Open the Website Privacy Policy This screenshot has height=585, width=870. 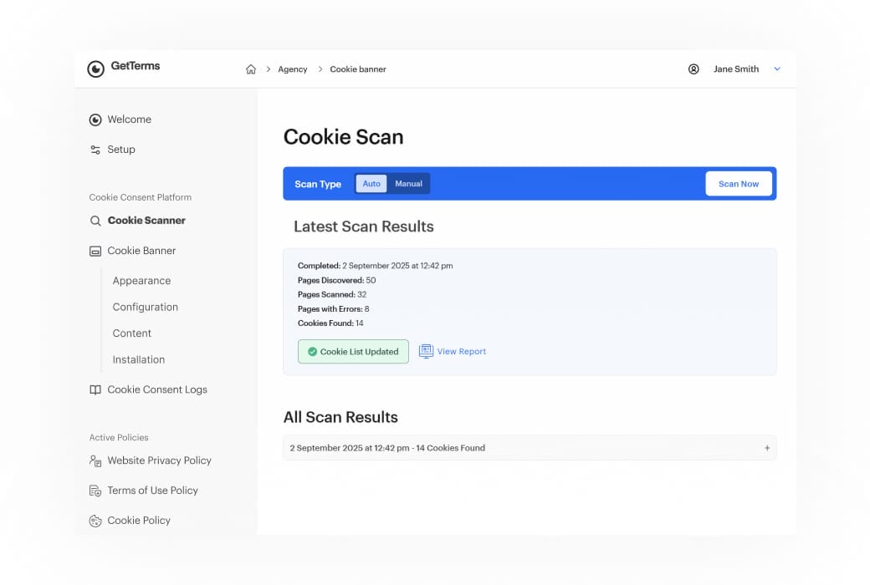(160, 460)
